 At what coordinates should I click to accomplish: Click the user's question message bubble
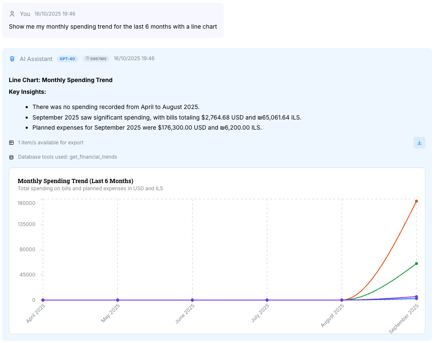[112, 27]
